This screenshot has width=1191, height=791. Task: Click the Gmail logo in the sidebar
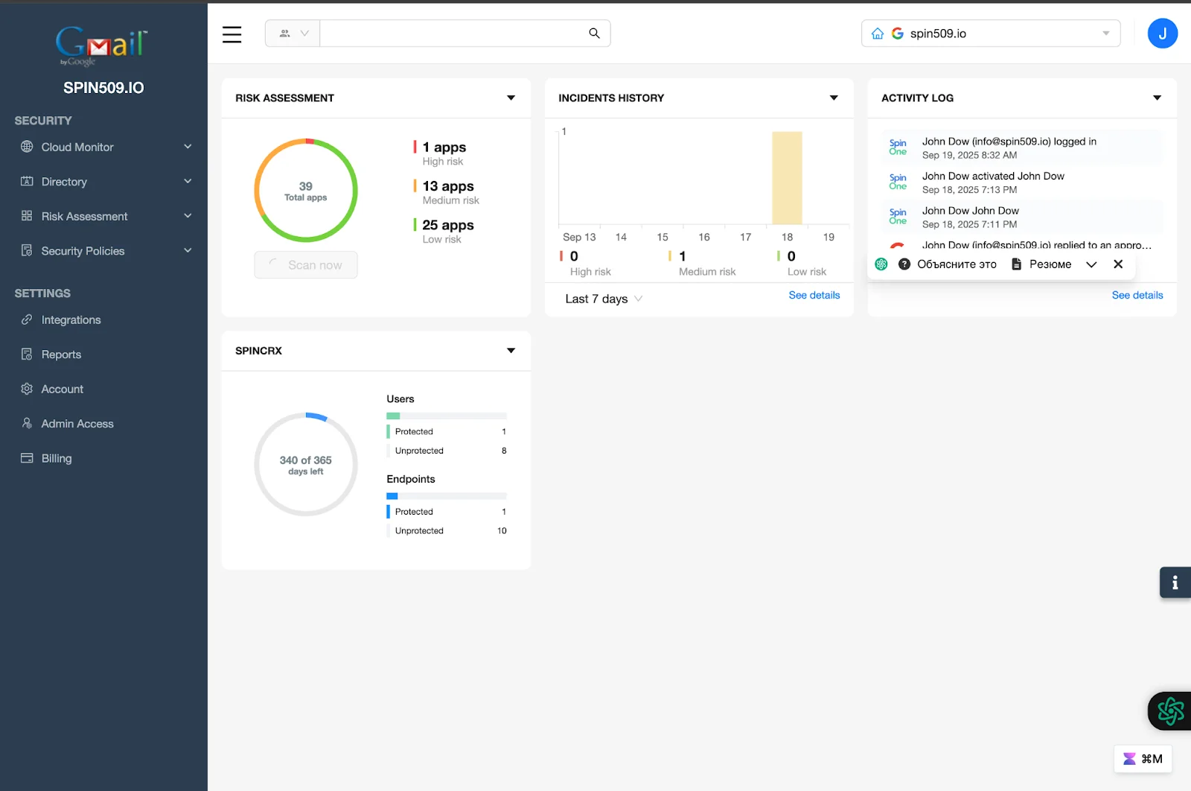tap(100, 45)
